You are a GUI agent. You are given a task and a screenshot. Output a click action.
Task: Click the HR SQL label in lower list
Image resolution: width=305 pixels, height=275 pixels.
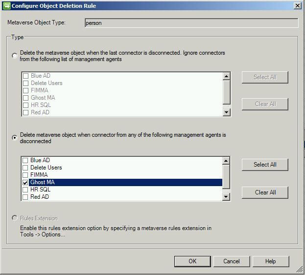pos(41,190)
